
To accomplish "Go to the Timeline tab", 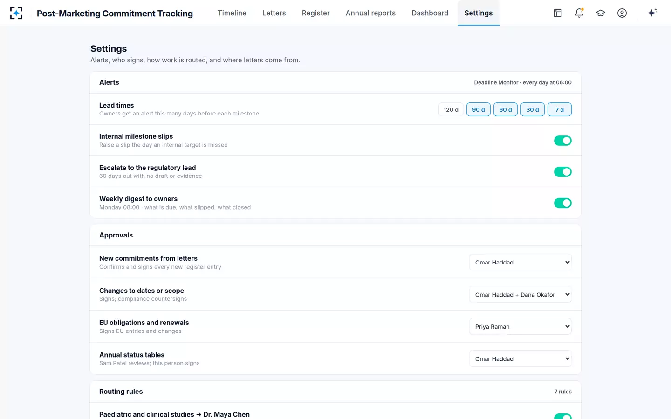I will pos(232,13).
